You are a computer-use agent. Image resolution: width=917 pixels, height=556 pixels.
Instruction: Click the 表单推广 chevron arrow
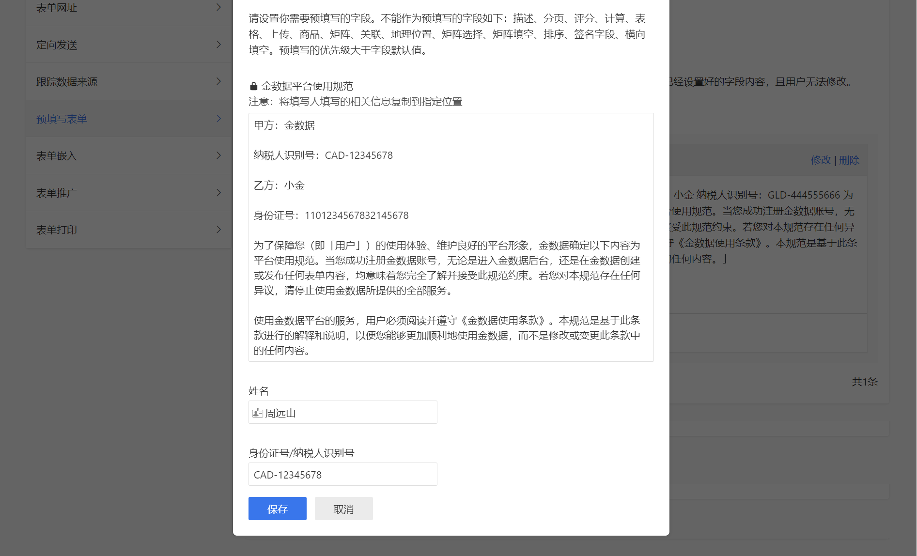coord(218,193)
